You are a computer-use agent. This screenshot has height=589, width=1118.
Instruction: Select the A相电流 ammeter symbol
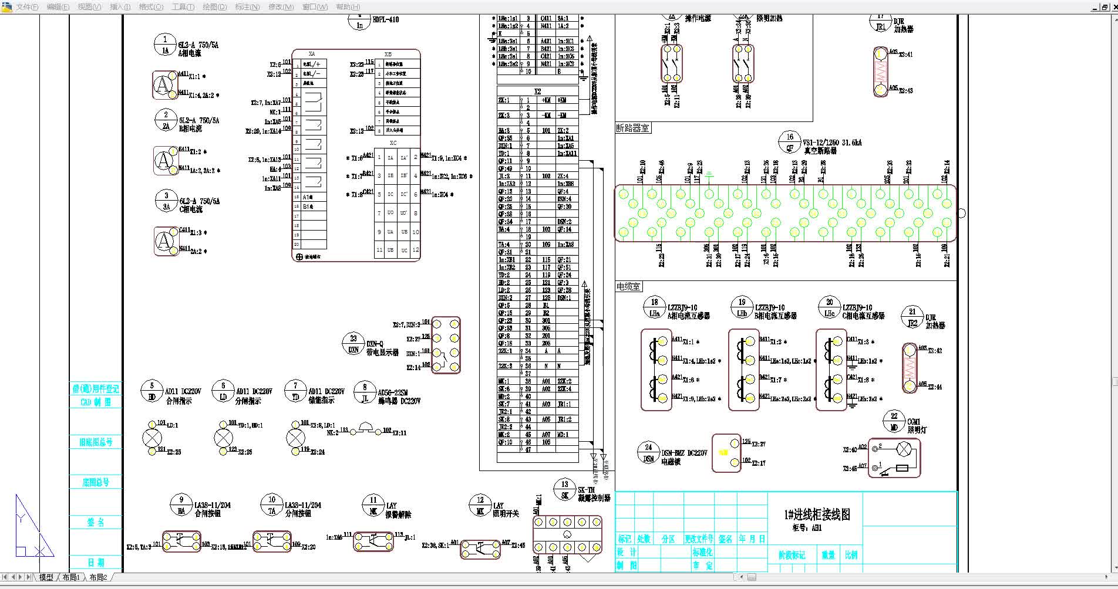pyautogui.click(x=165, y=85)
